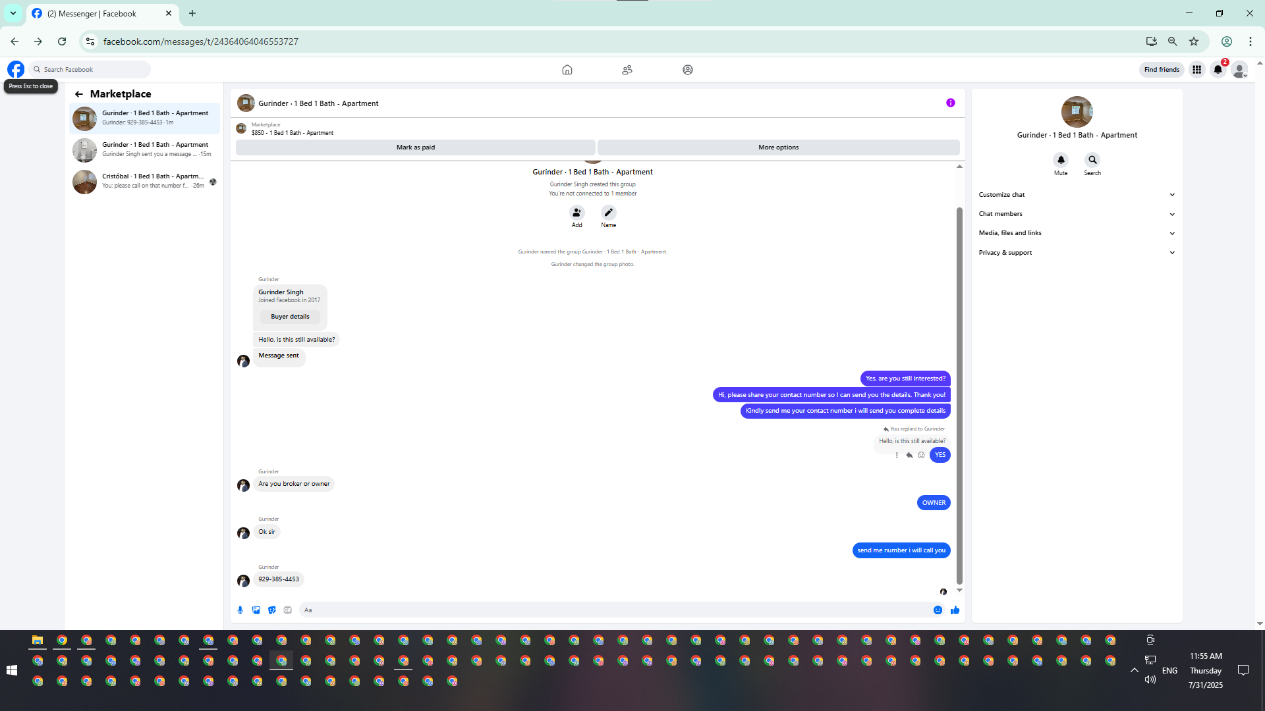The width and height of the screenshot is (1265, 711).
Task: Expand Customize chat section
Action: 1077,195
